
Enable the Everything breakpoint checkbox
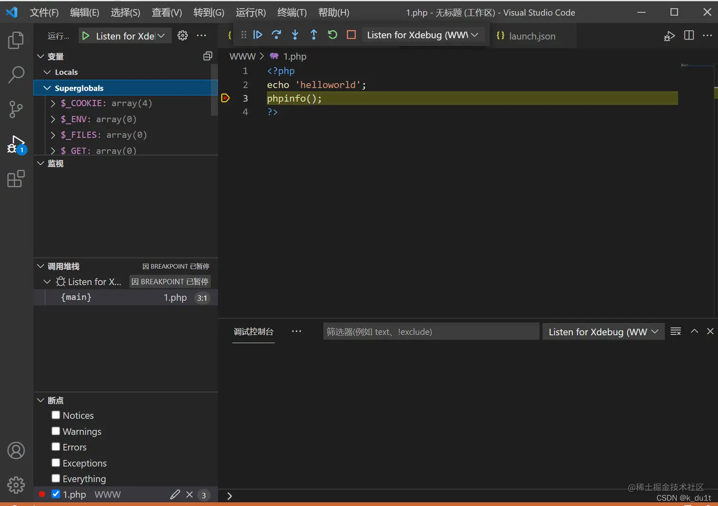point(56,478)
